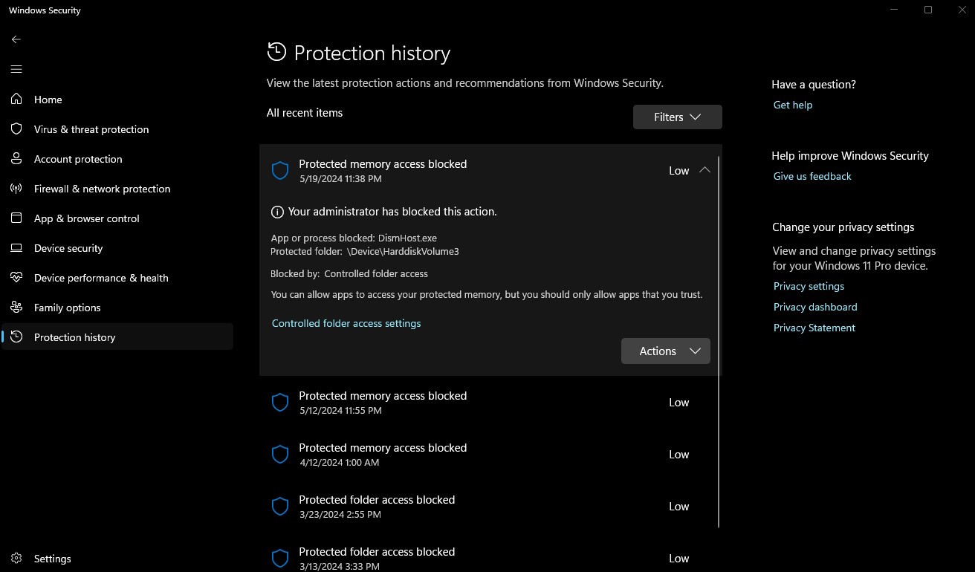Click the Home house icon
975x572 pixels.
tap(16, 100)
